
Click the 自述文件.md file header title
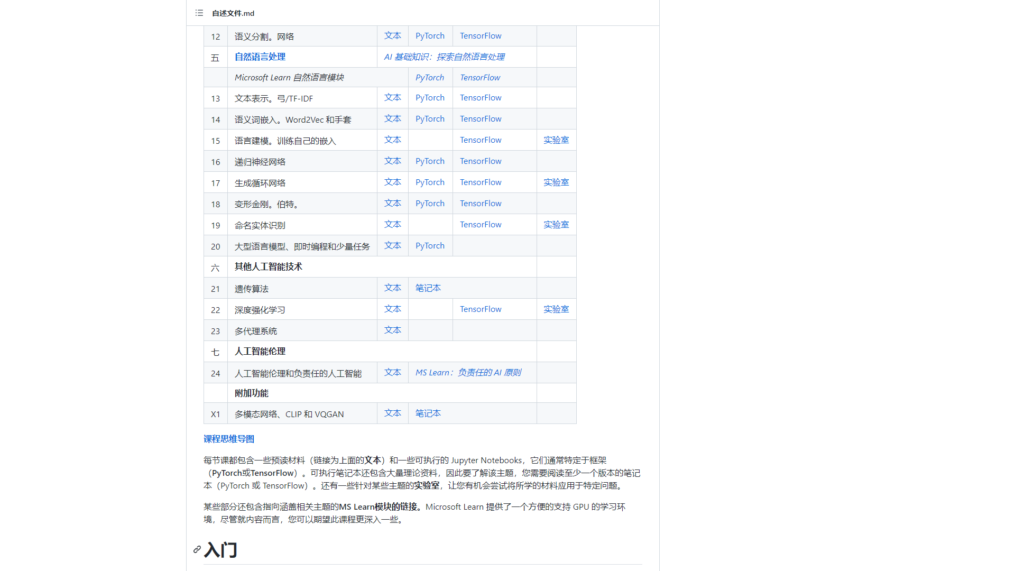(233, 13)
